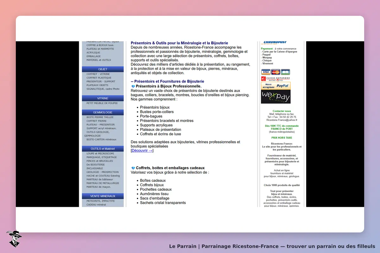Open BOITE-CARTON minéraux category
This screenshot has width=380, height=253.
coord(101,139)
